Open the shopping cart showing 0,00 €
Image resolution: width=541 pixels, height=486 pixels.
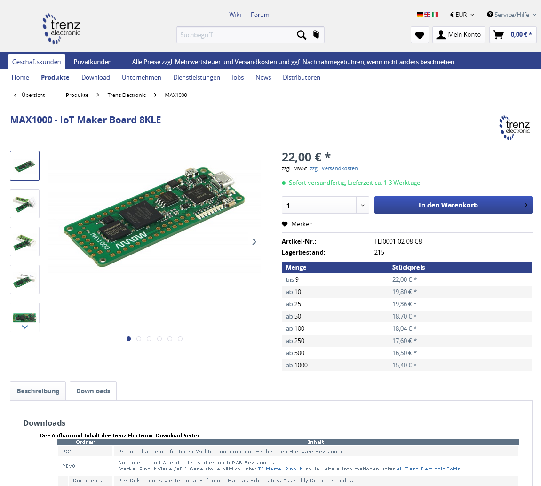[x=513, y=35]
